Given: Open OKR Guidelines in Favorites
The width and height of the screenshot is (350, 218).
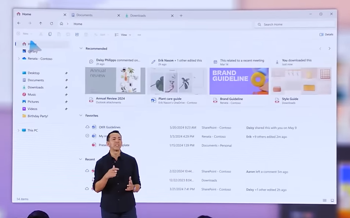Looking at the screenshot, I should (110, 127).
